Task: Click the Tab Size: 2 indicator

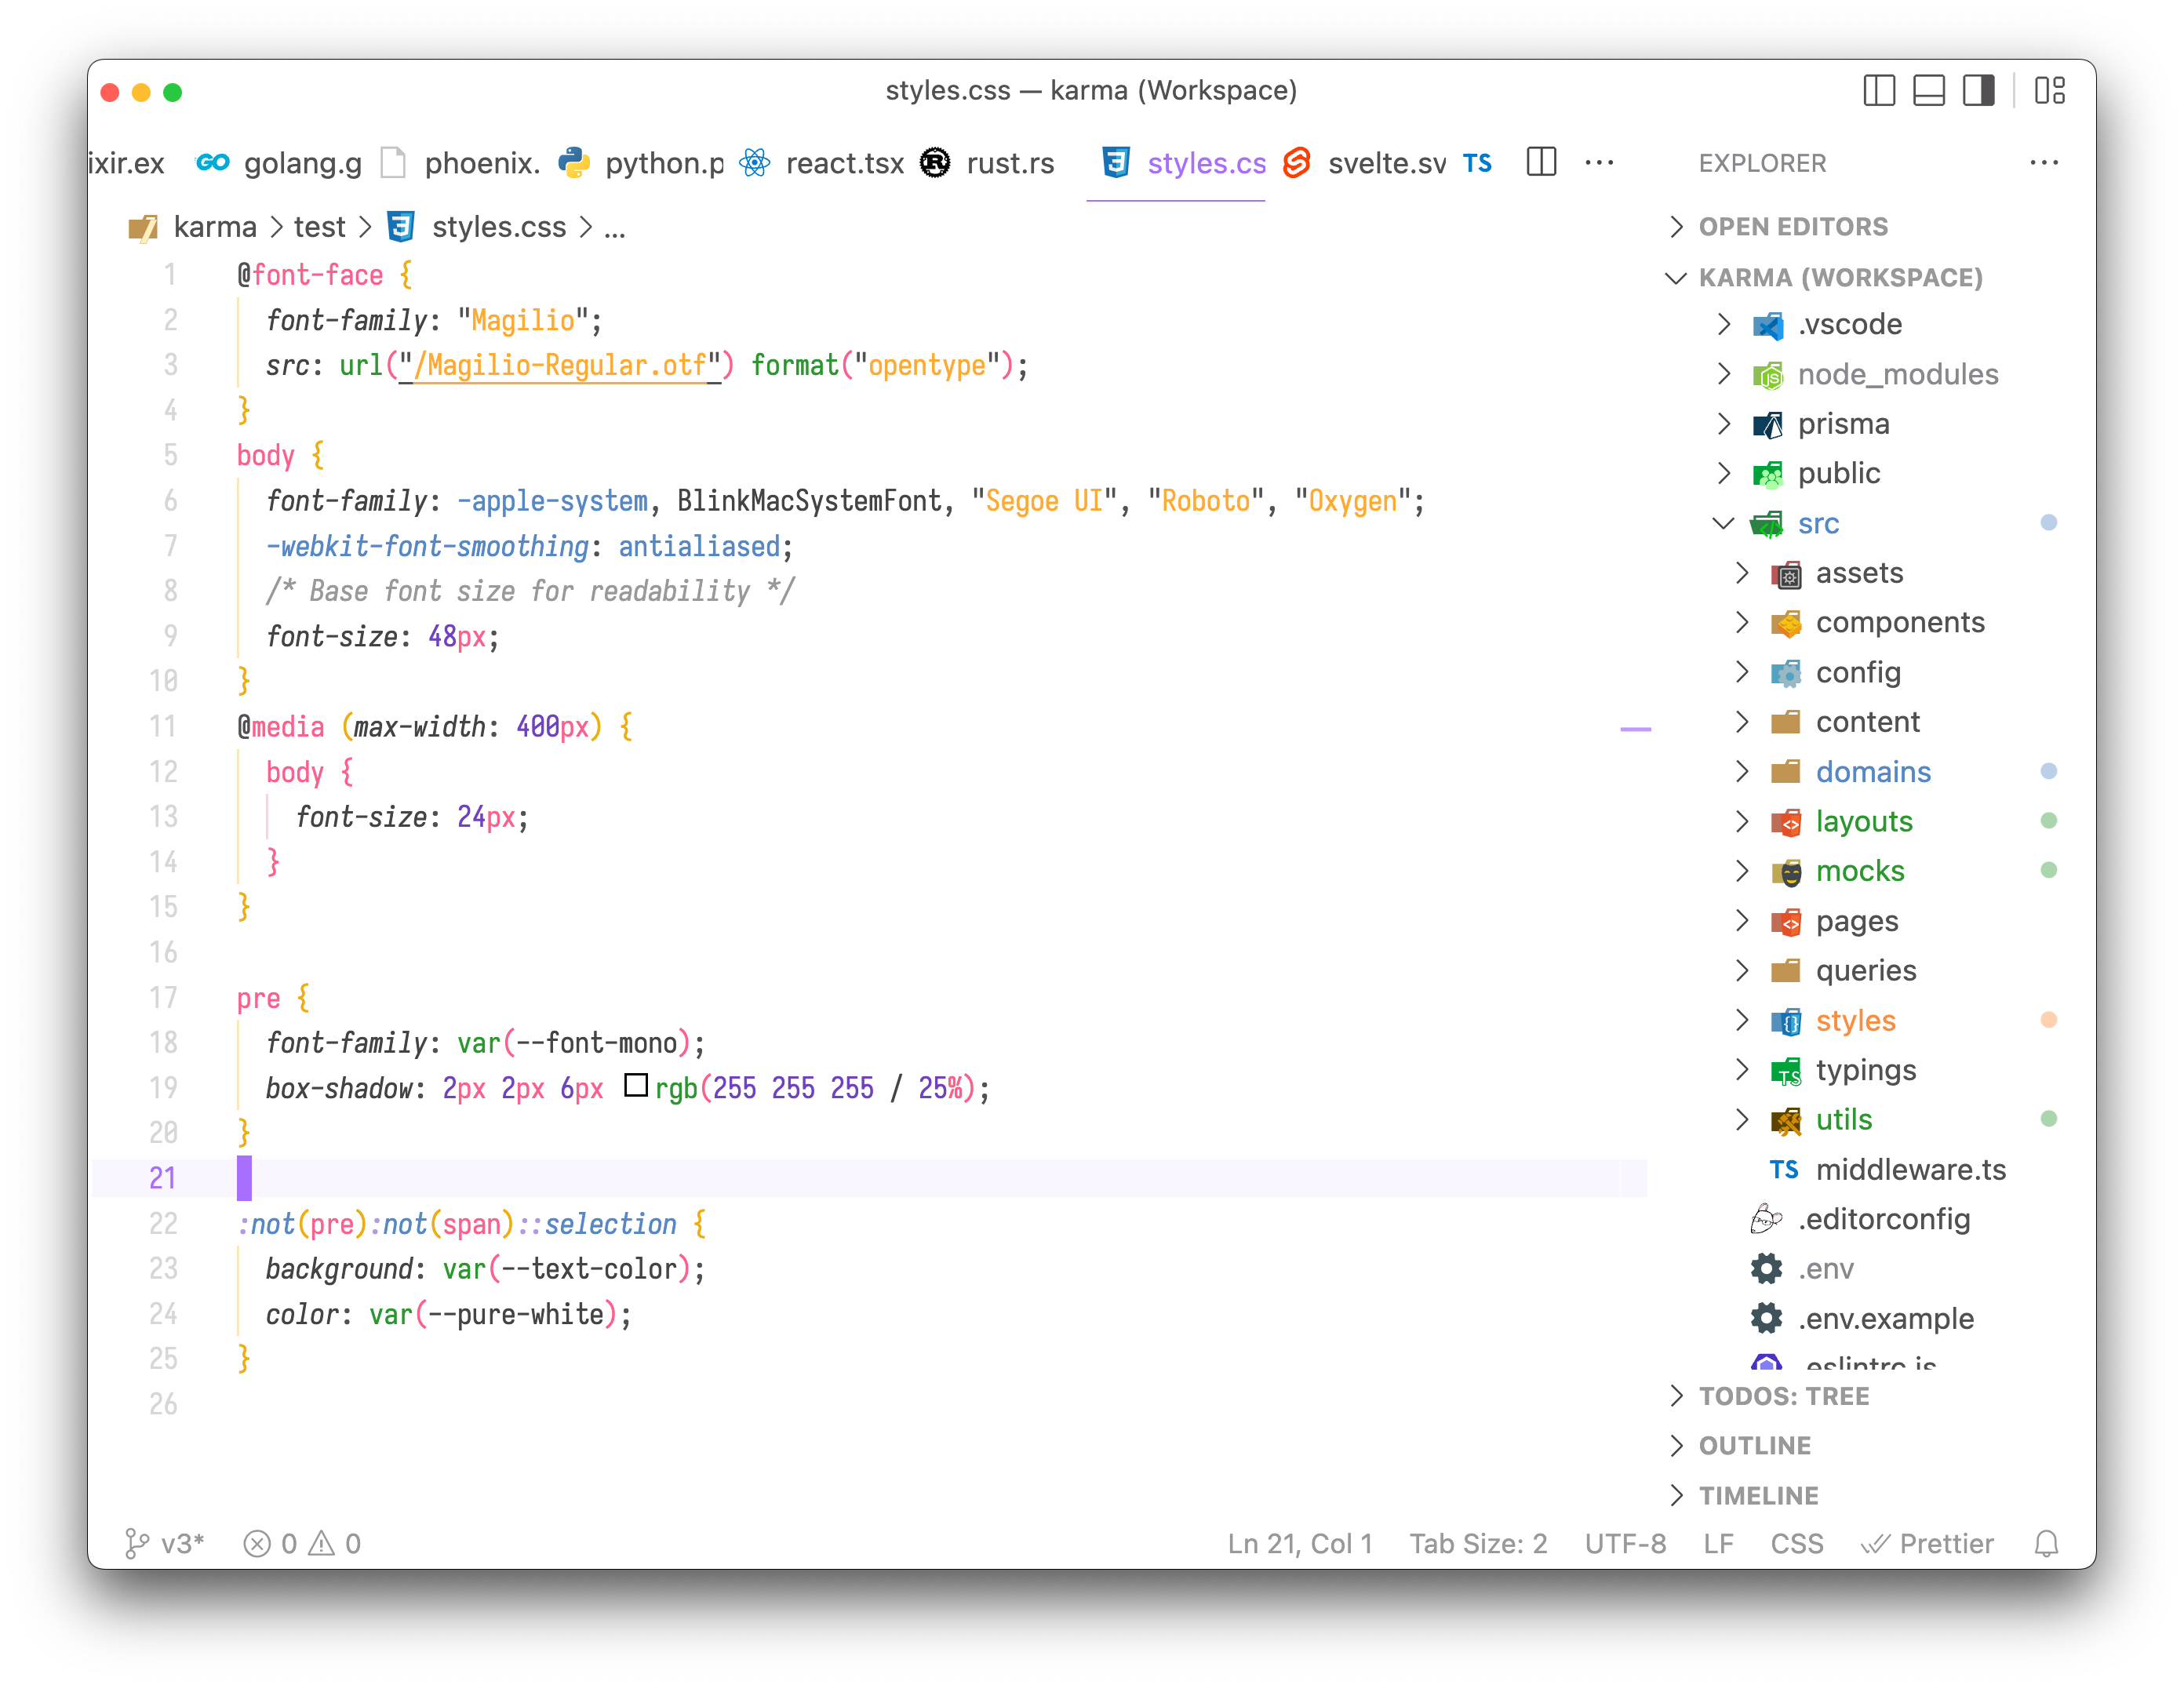Action: click(1478, 1544)
